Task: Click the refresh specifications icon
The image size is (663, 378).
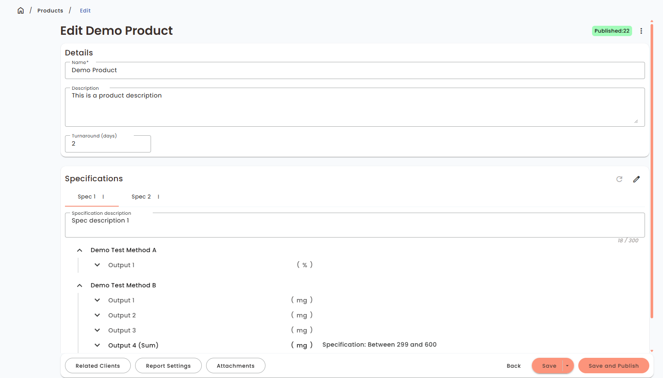Action: coord(619,179)
